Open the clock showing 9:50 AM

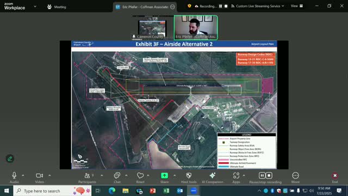(324, 191)
